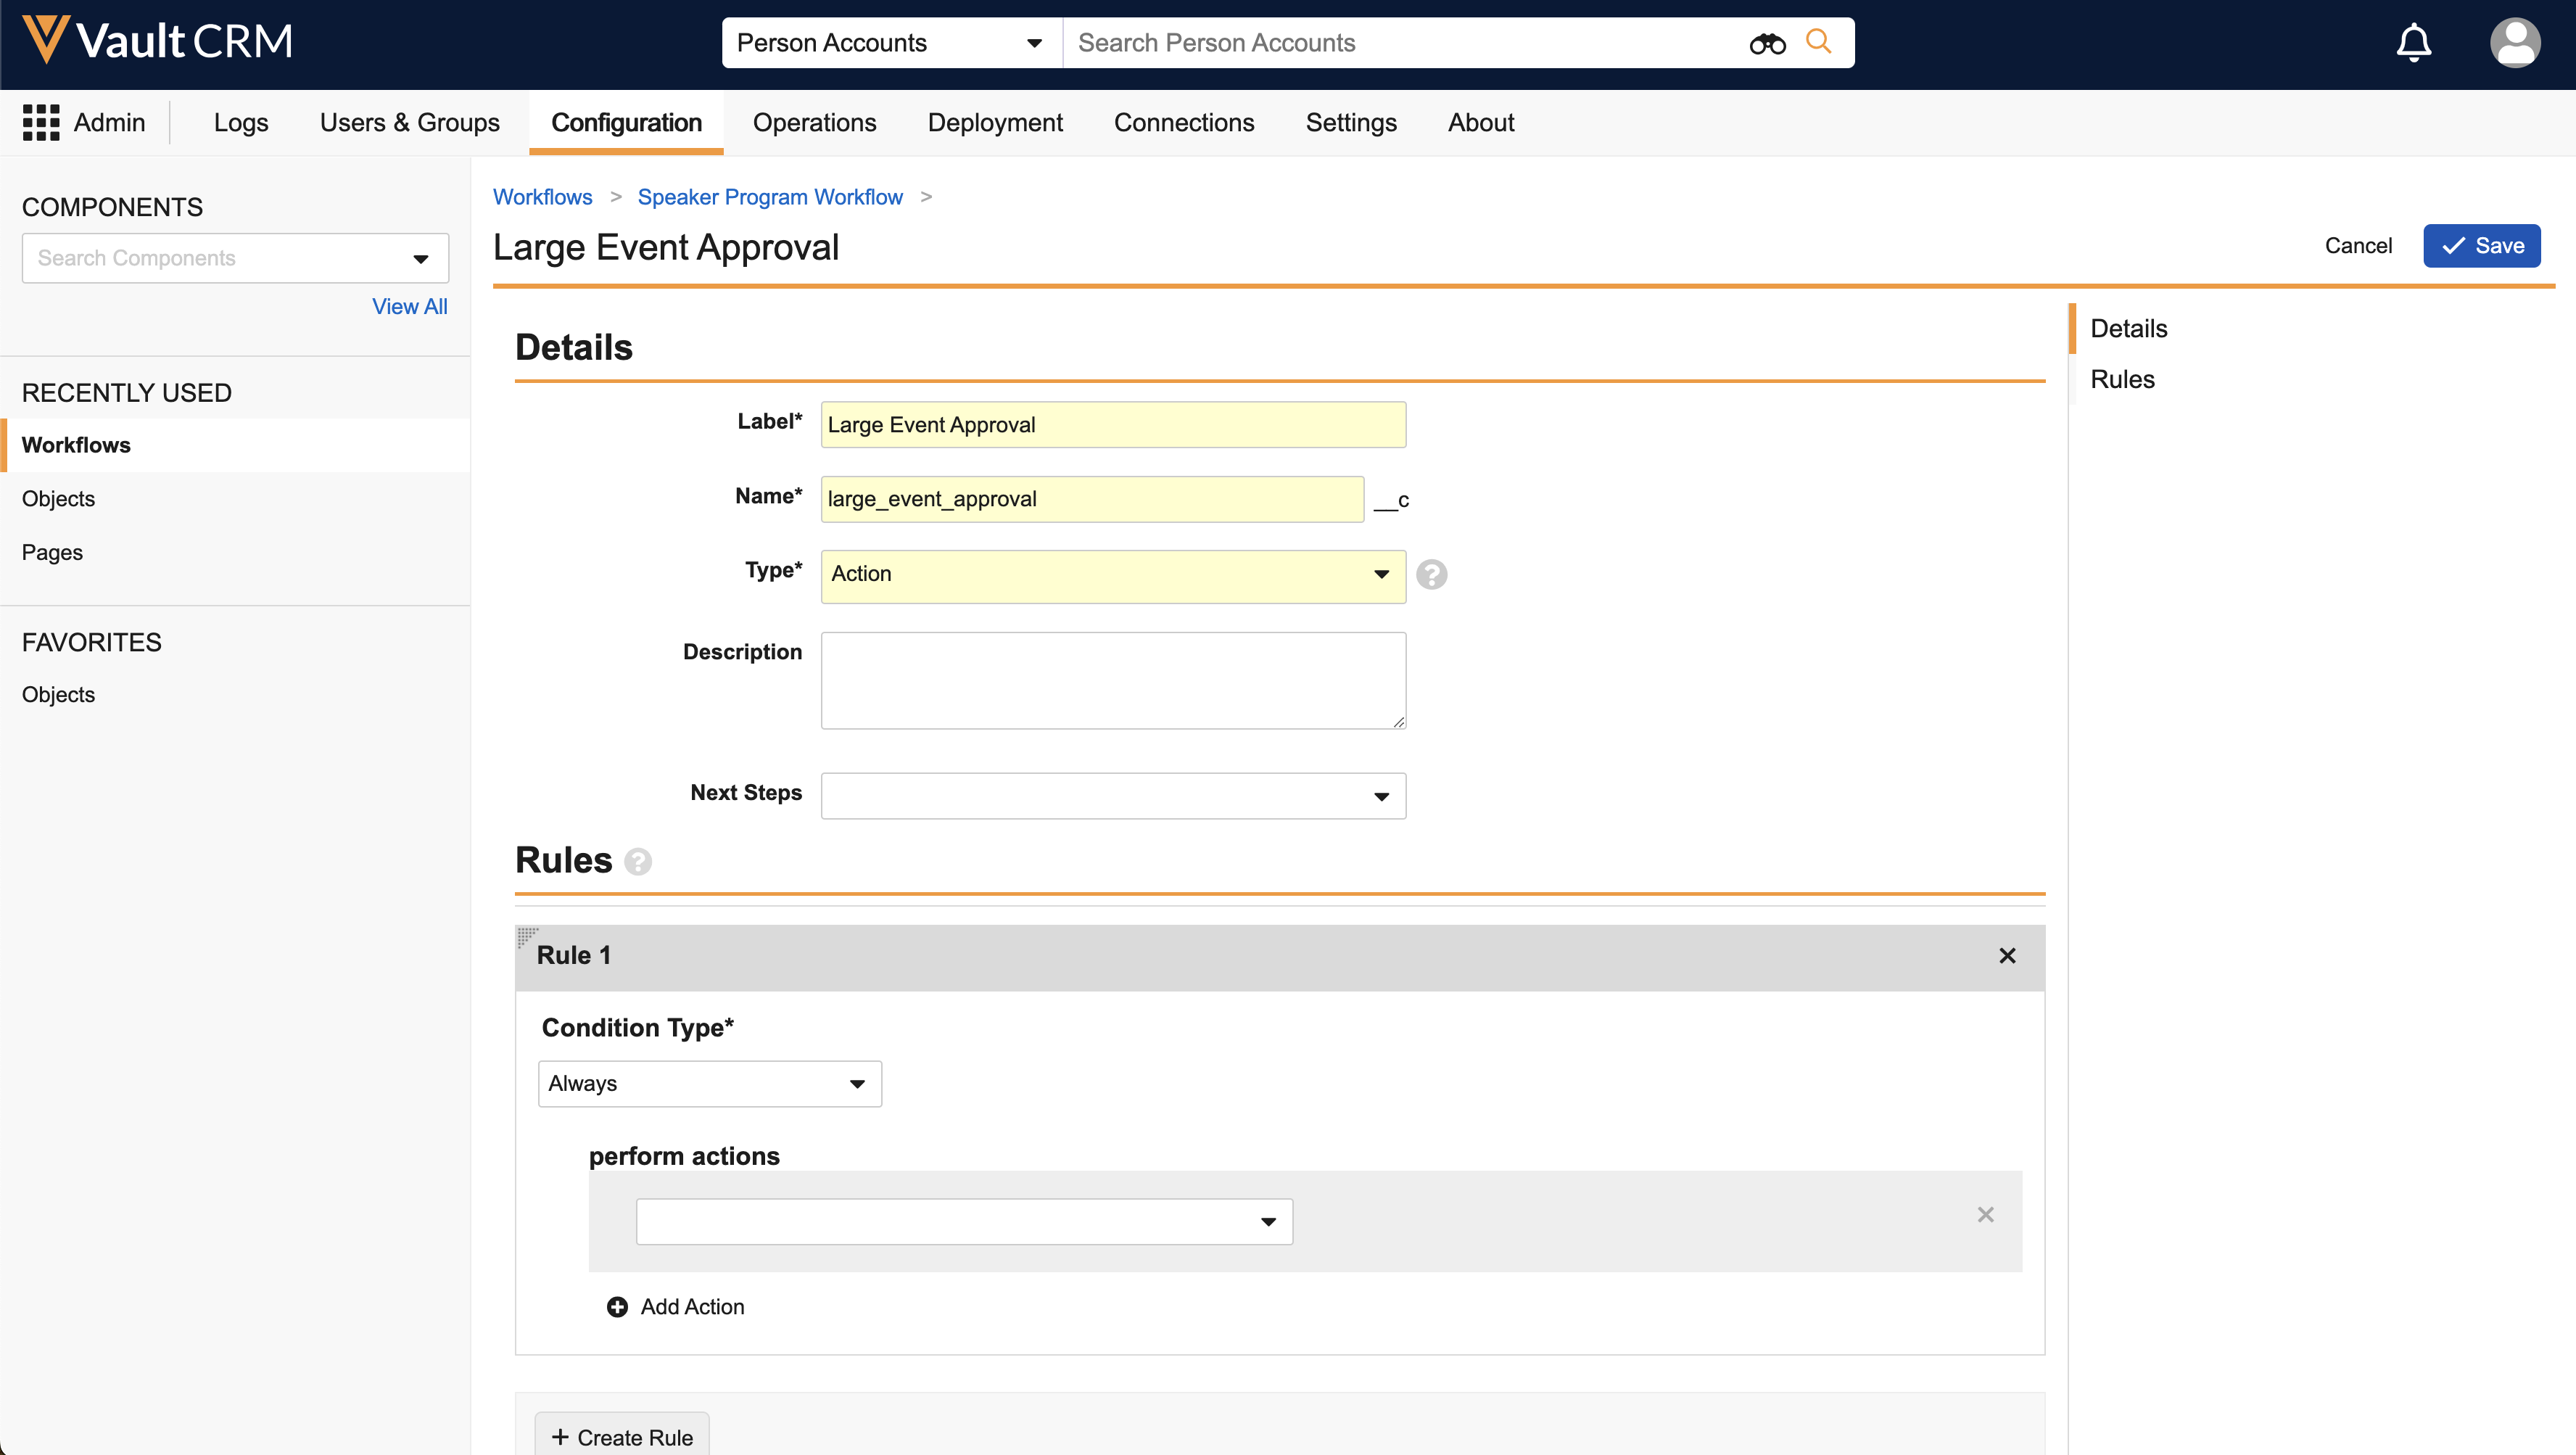This screenshot has width=2576, height=1455.
Task: Open the Users & Groups tab
Action: pos(409,122)
